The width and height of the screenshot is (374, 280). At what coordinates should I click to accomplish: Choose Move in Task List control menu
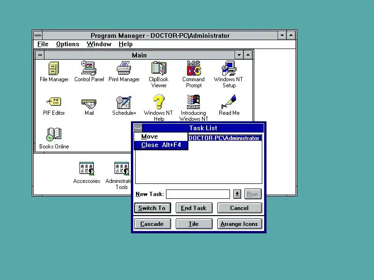click(x=161, y=136)
